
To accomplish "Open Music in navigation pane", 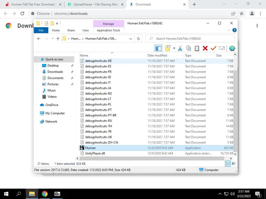I will (x=51, y=90).
